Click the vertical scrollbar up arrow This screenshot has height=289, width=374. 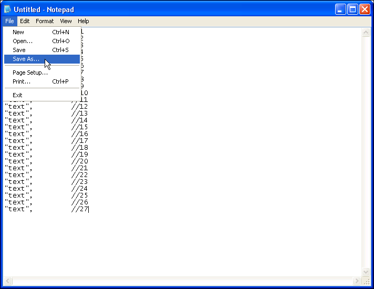[366, 33]
